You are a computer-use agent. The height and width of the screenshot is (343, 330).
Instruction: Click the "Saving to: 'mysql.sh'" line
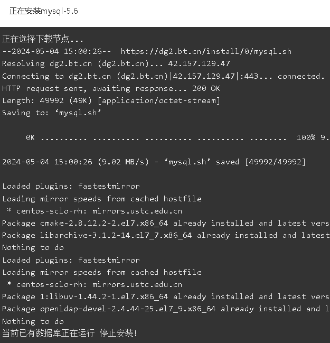(52, 113)
